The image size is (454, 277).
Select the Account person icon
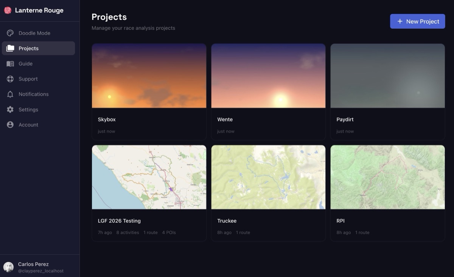[x=10, y=125]
